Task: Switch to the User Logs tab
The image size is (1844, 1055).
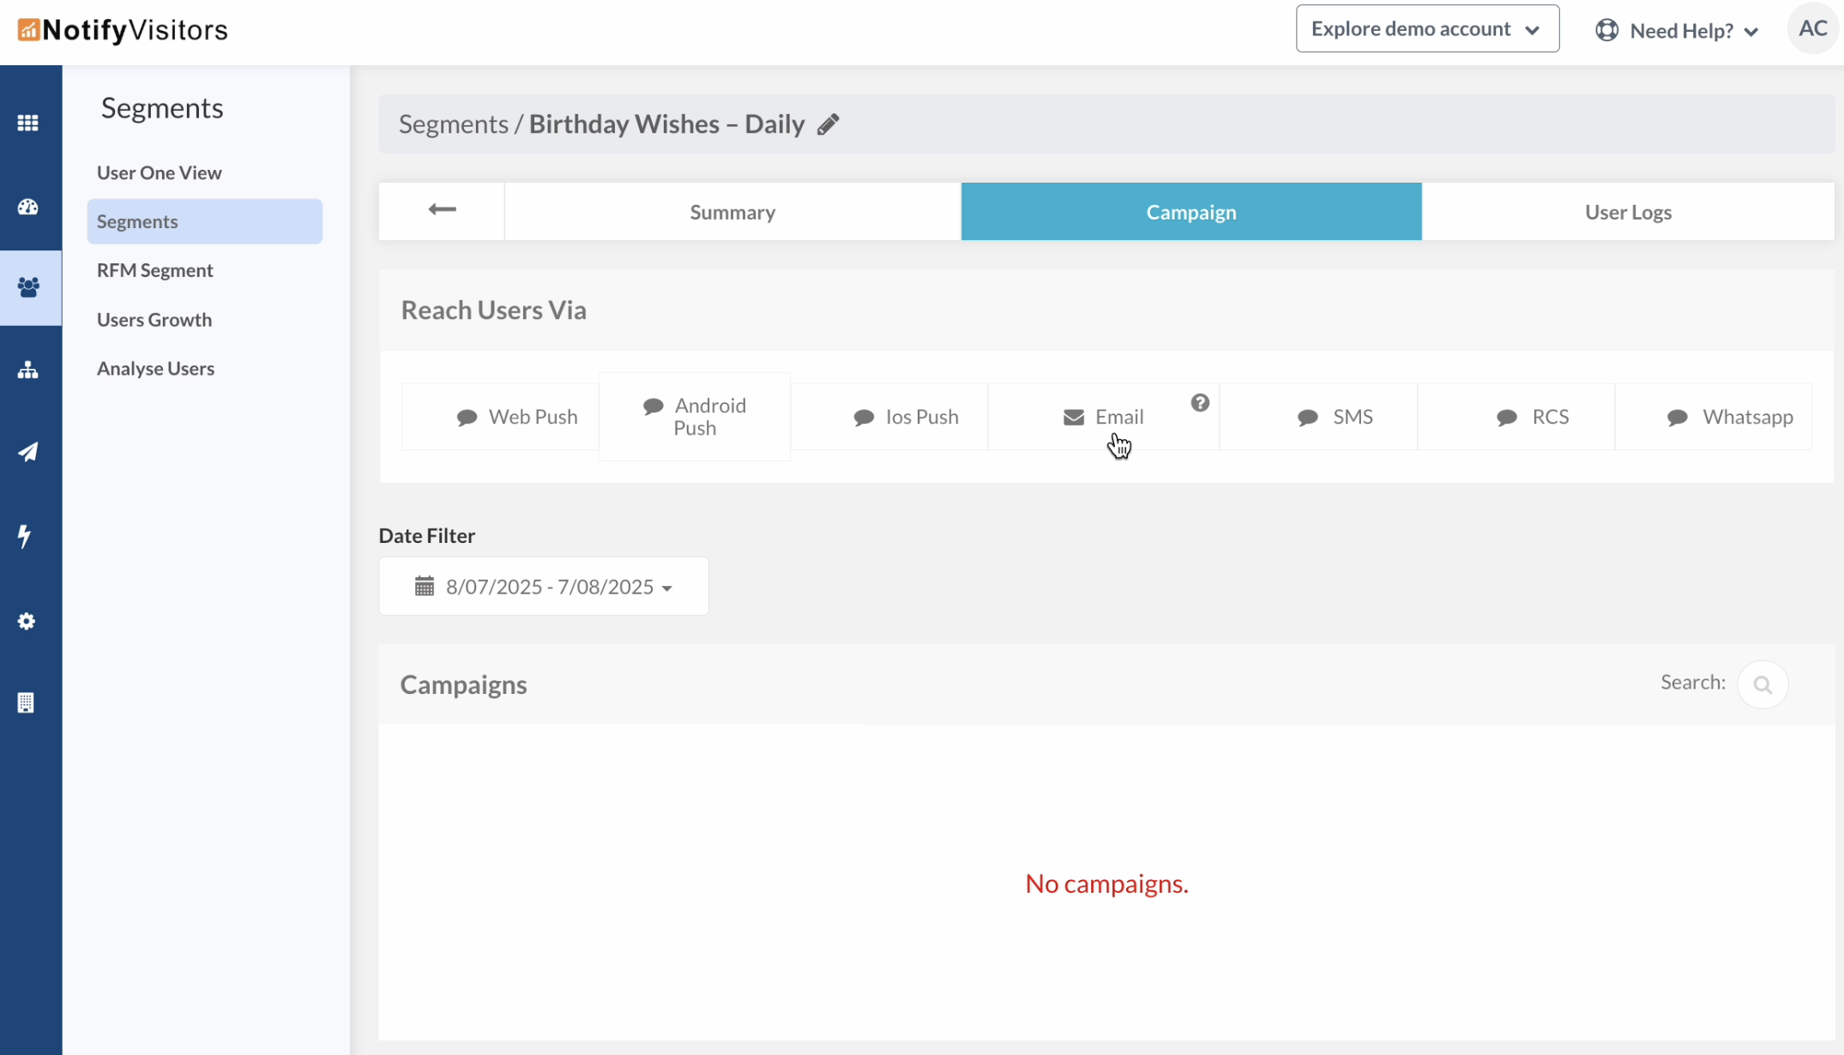Action: tap(1628, 212)
